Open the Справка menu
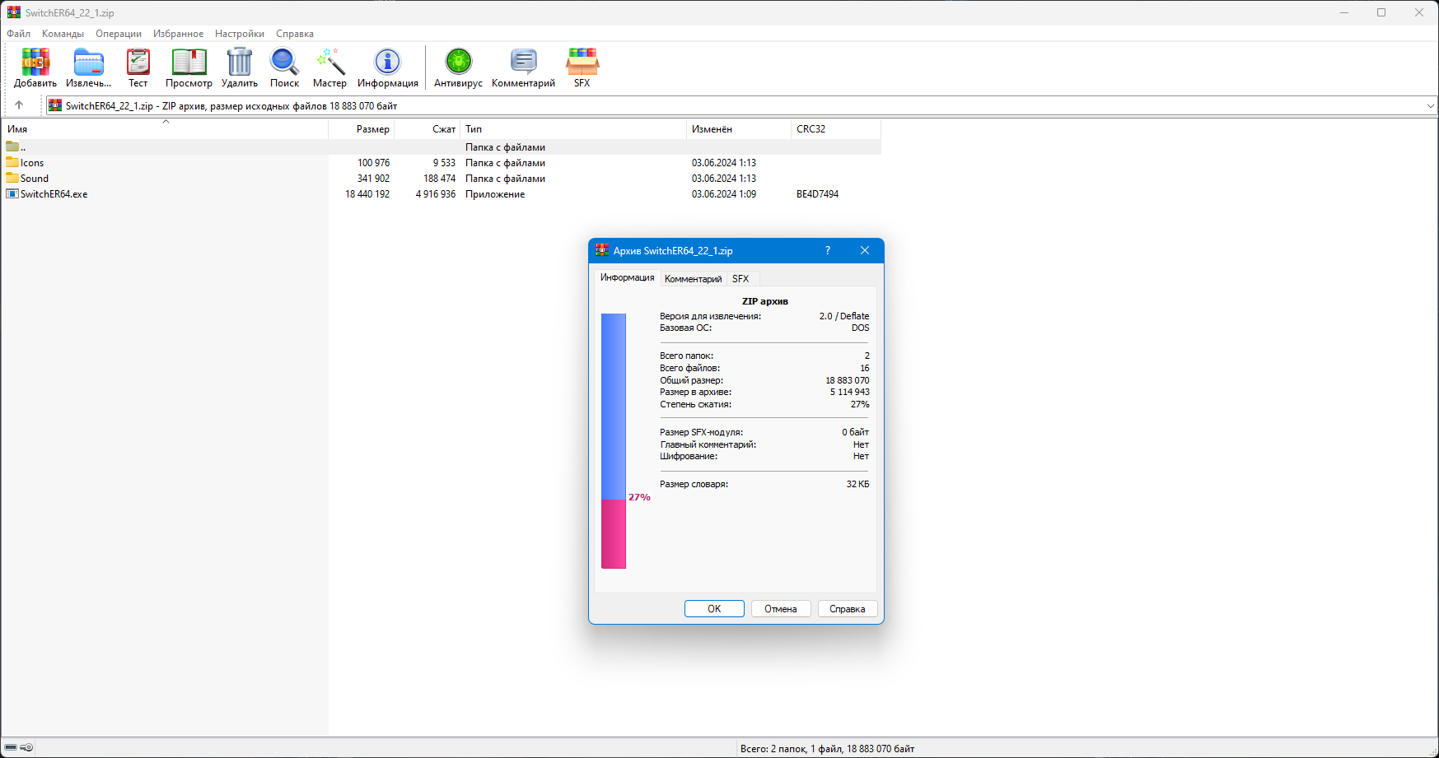The height and width of the screenshot is (758, 1439). (x=295, y=34)
